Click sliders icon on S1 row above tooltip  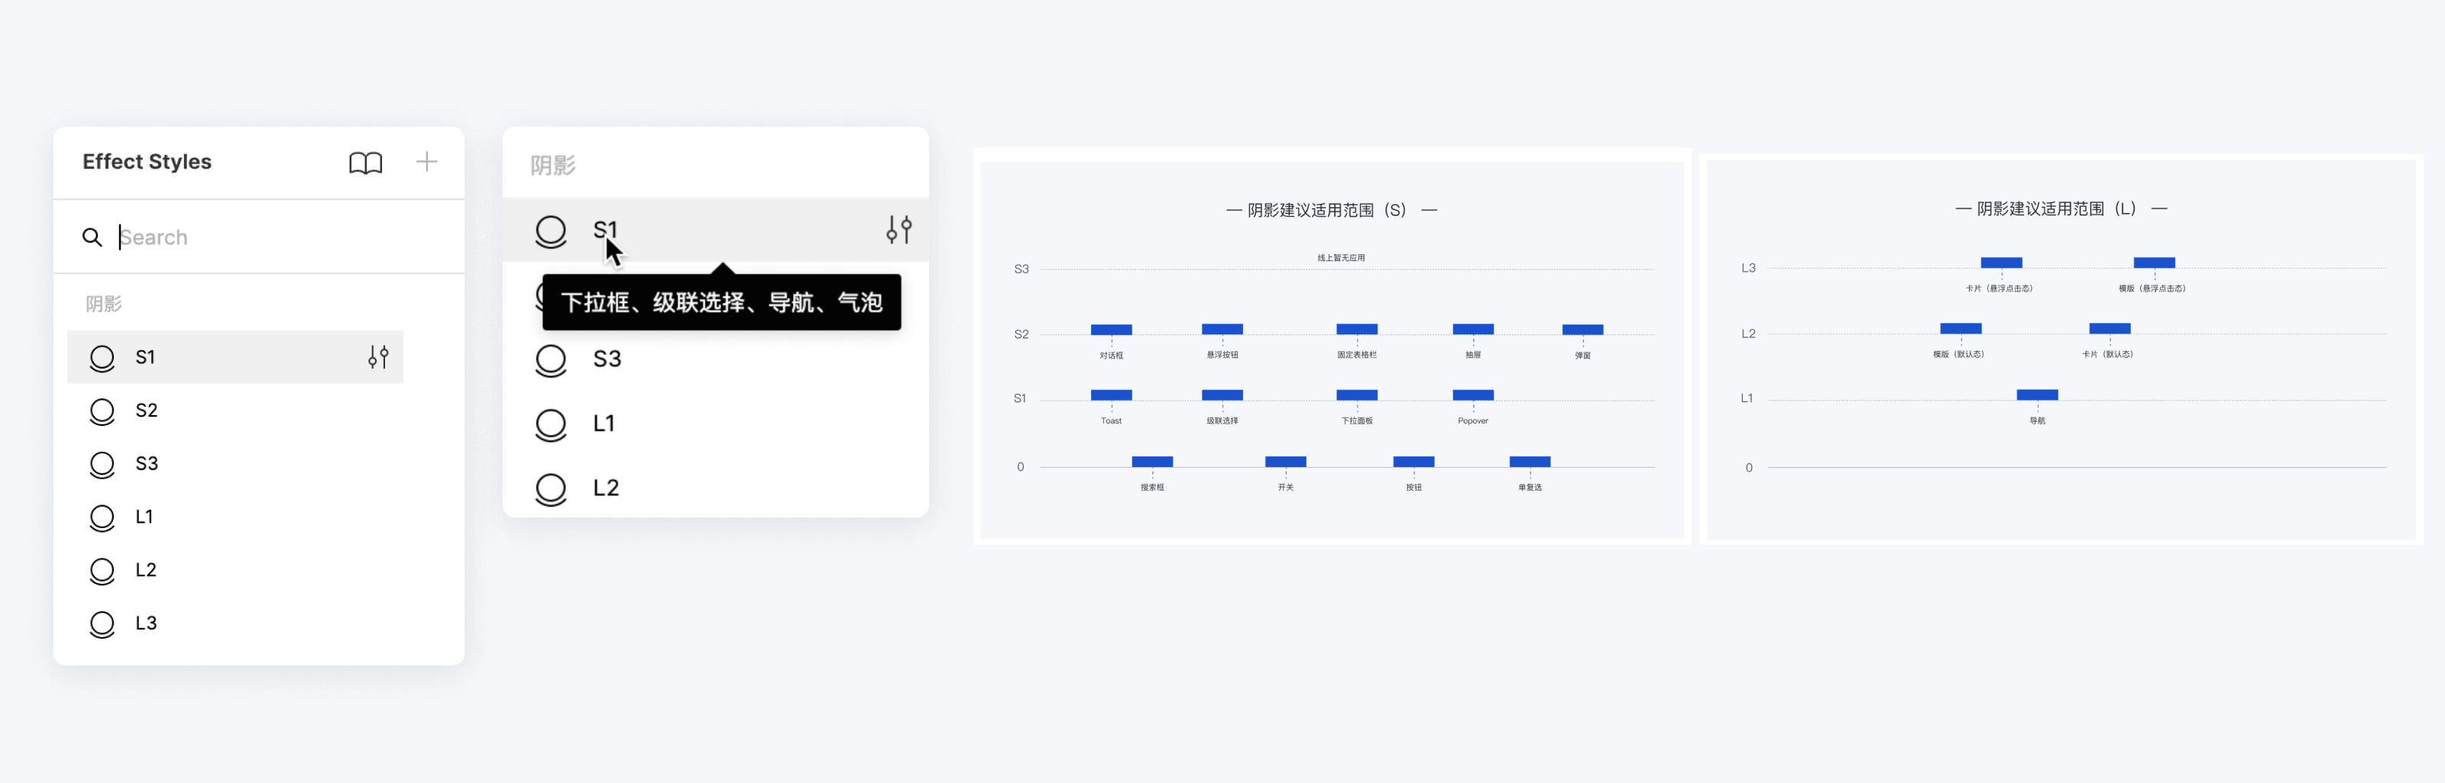[x=898, y=230]
